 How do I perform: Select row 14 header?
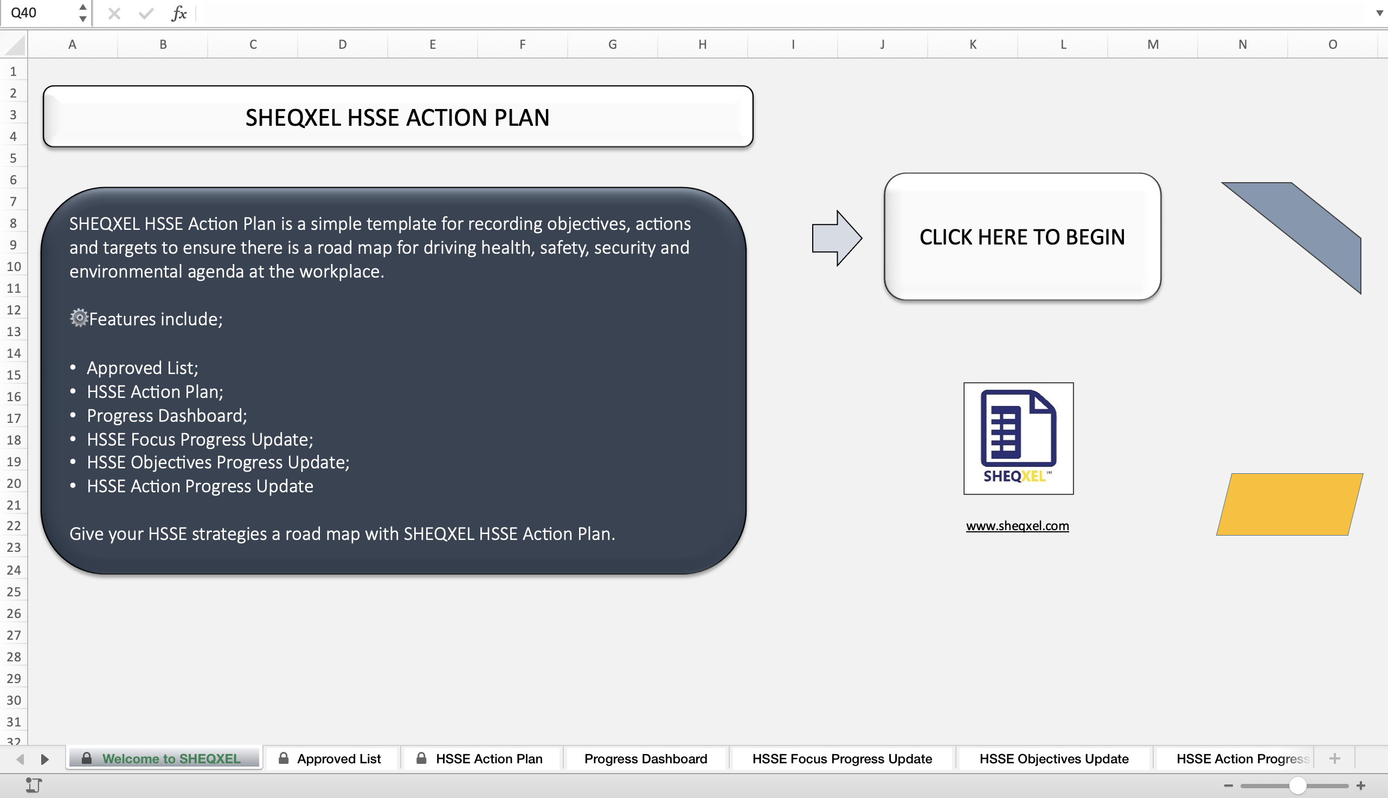pyautogui.click(x=14, y=353)
